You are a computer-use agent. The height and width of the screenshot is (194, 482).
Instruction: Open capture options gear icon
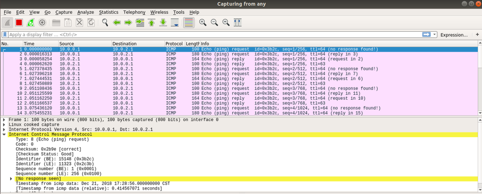click(42, 22)
